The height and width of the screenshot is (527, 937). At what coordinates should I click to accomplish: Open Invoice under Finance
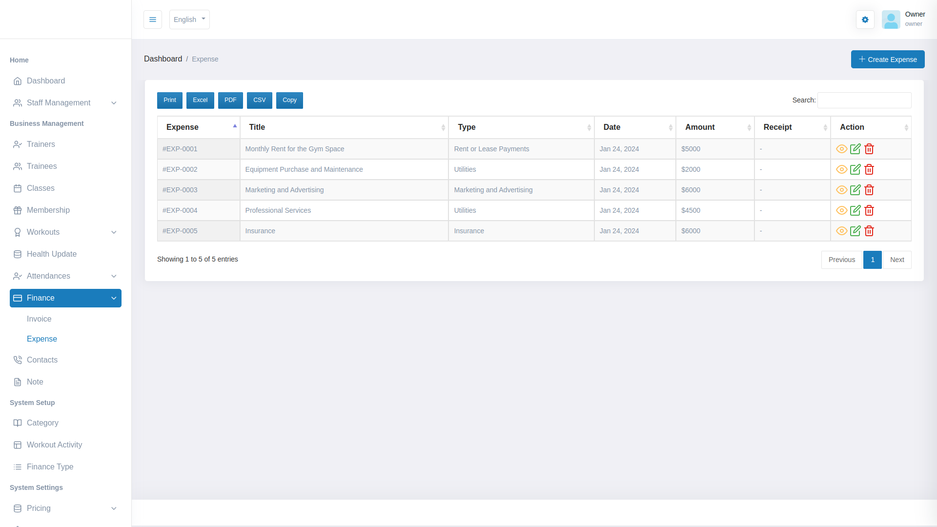39,319
